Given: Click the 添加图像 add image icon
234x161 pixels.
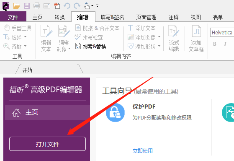Looking at the screenshot, I should [131, 37].
